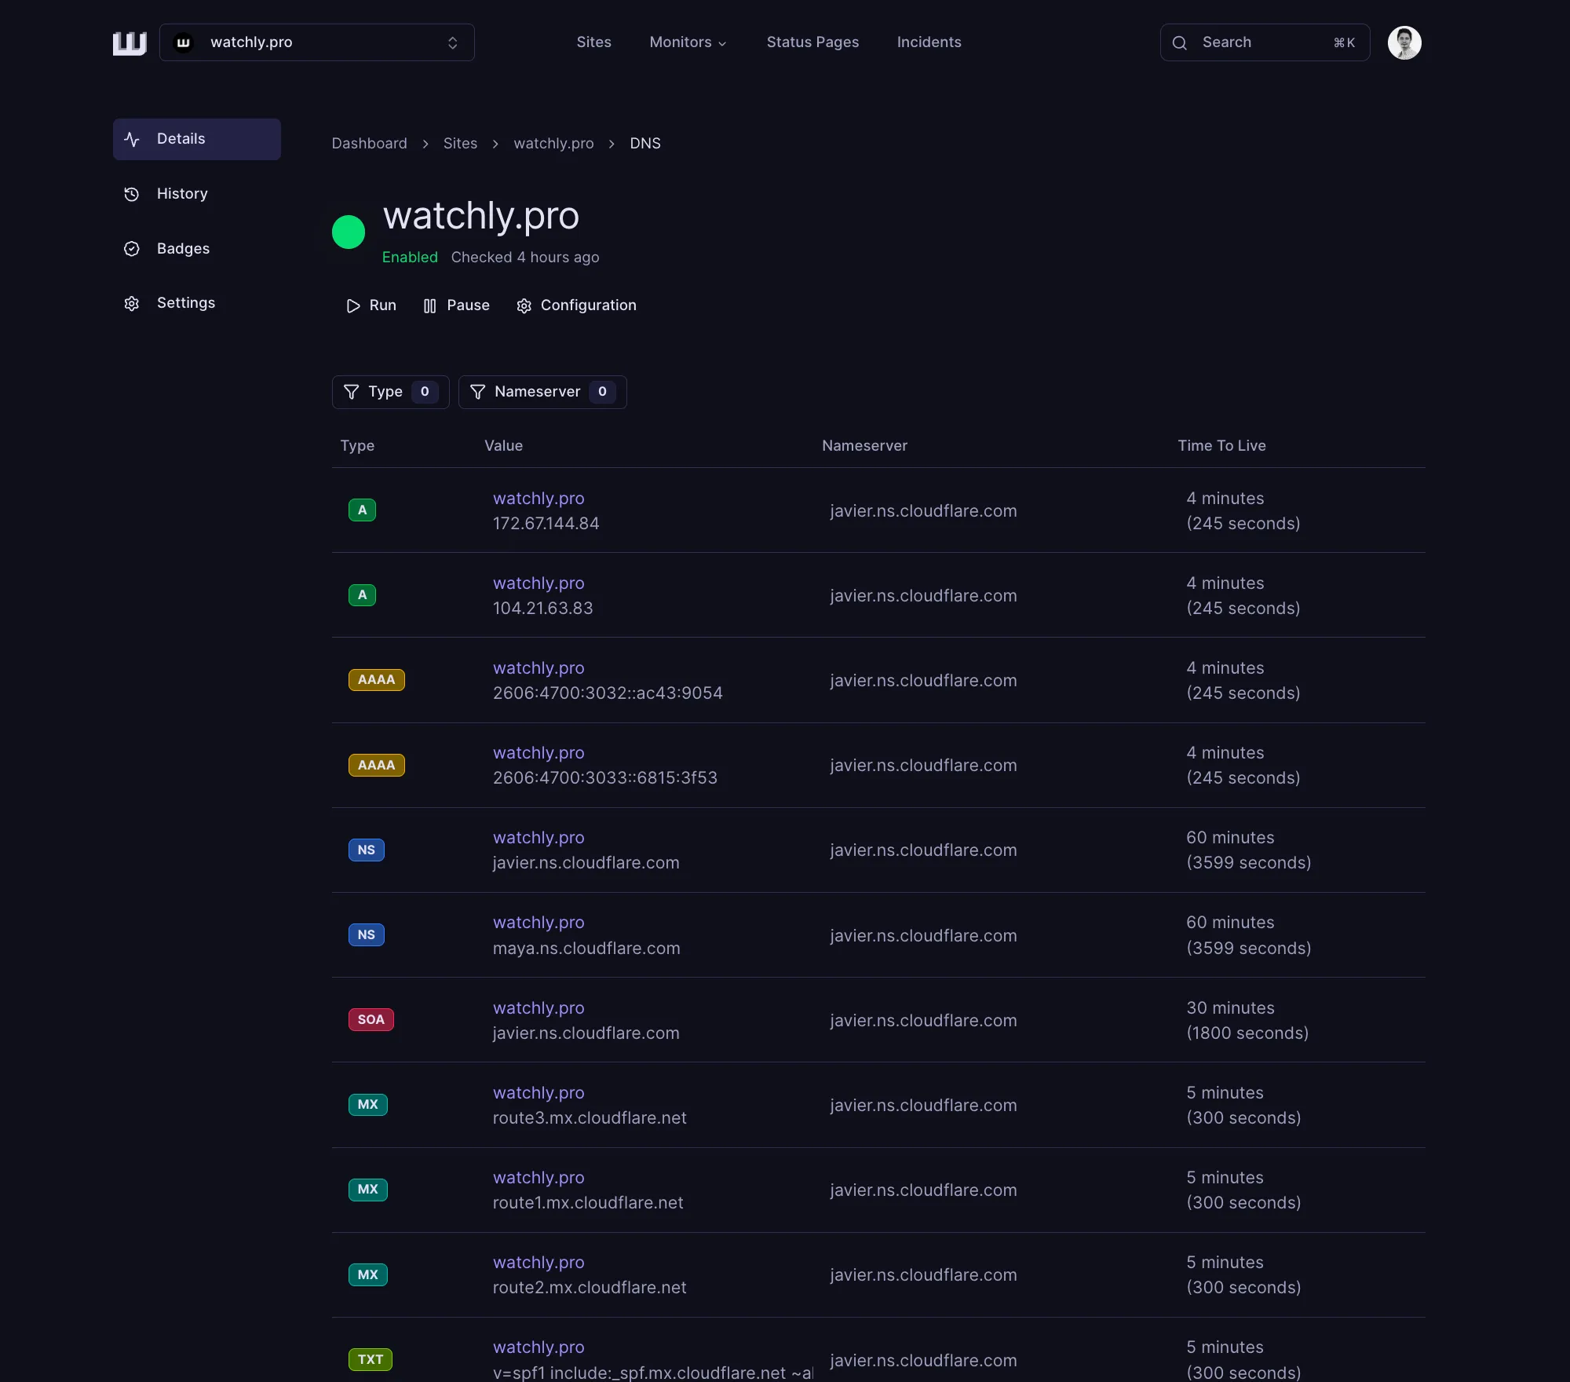This screenshot has height=1382, width=1570.
Task: Click the Dashboard breadcrumb link
Action: [369, 144]
